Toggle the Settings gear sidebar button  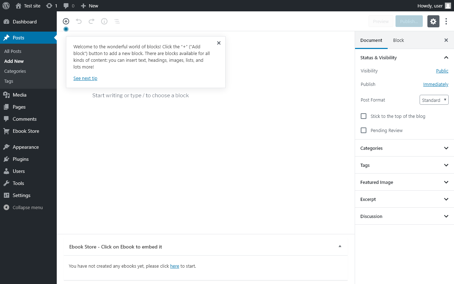[433, 21]
